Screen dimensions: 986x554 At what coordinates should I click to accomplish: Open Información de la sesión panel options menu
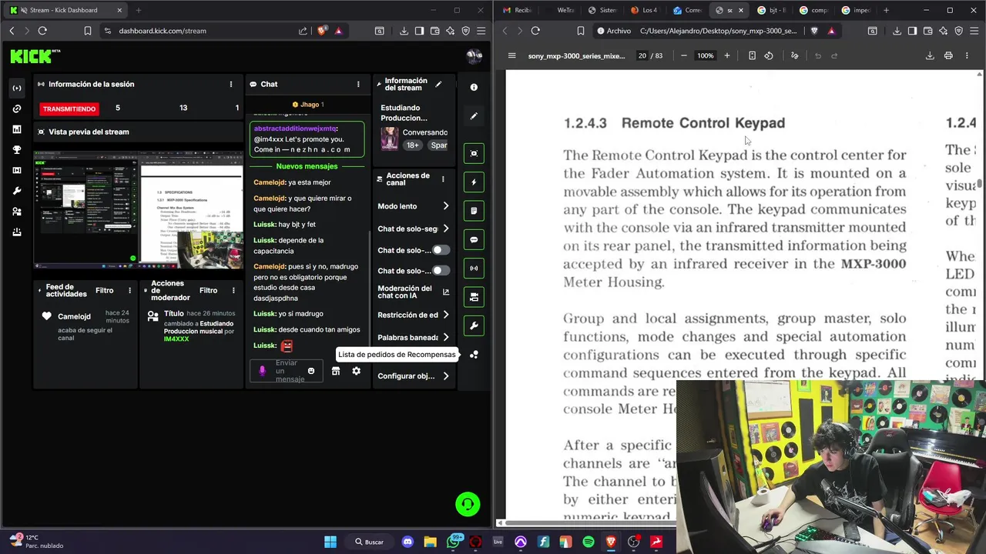pyautogui.click(x=230, y=84)
